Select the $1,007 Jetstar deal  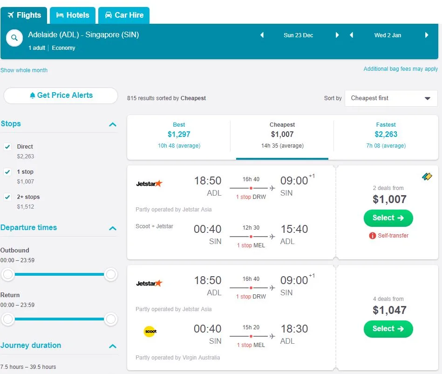point(388,218)
